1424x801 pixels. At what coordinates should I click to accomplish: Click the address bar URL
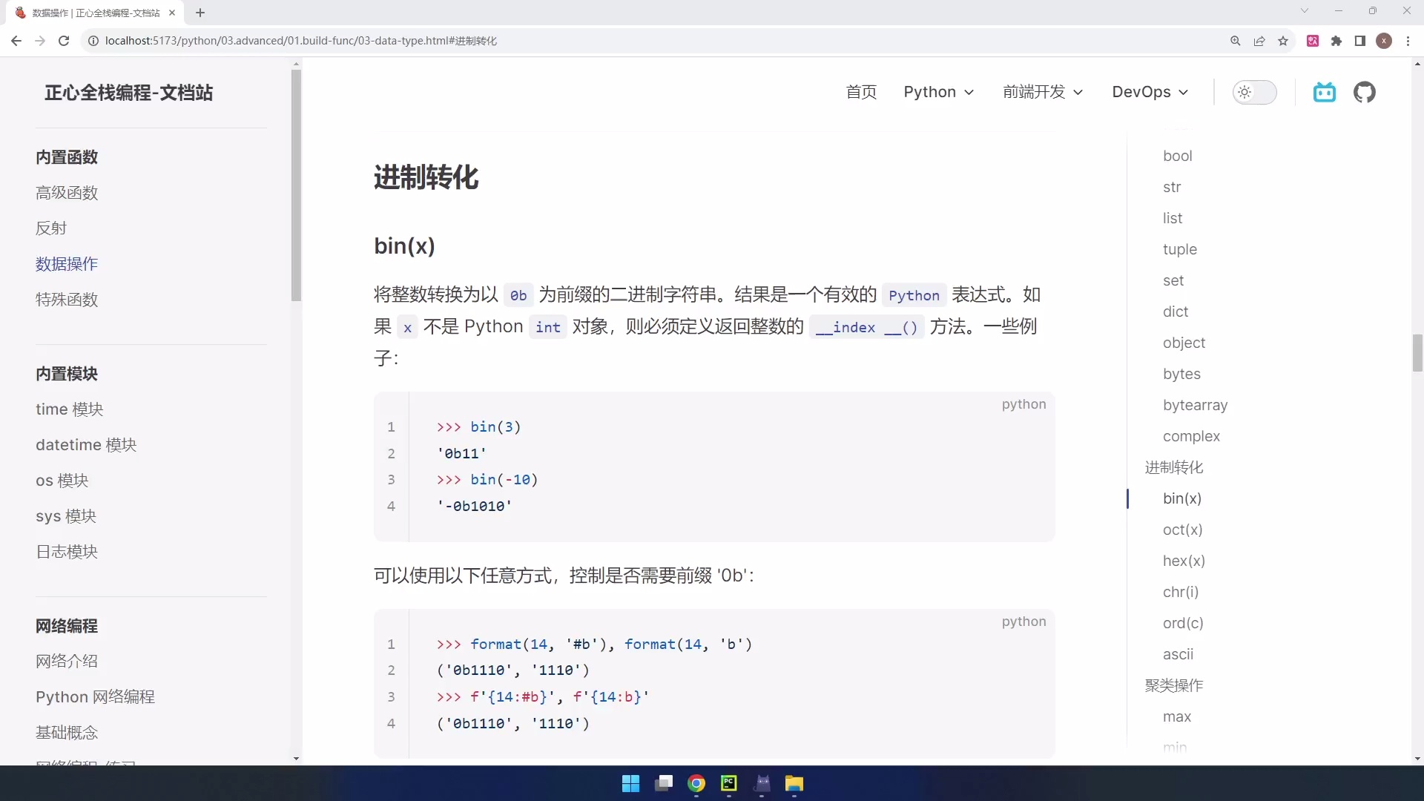tap(301, 41)
